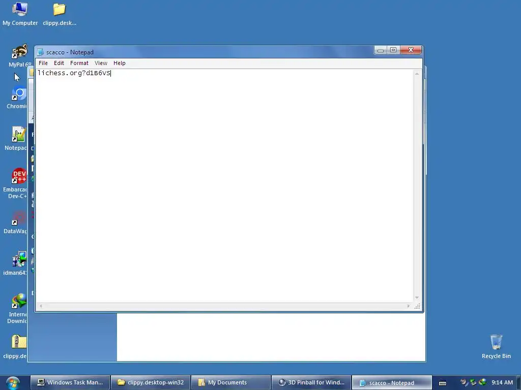This screenshot has height=390, width=521.
Task: Click the scacco - Notepad title bar text
Action: [x=70, y=52]
